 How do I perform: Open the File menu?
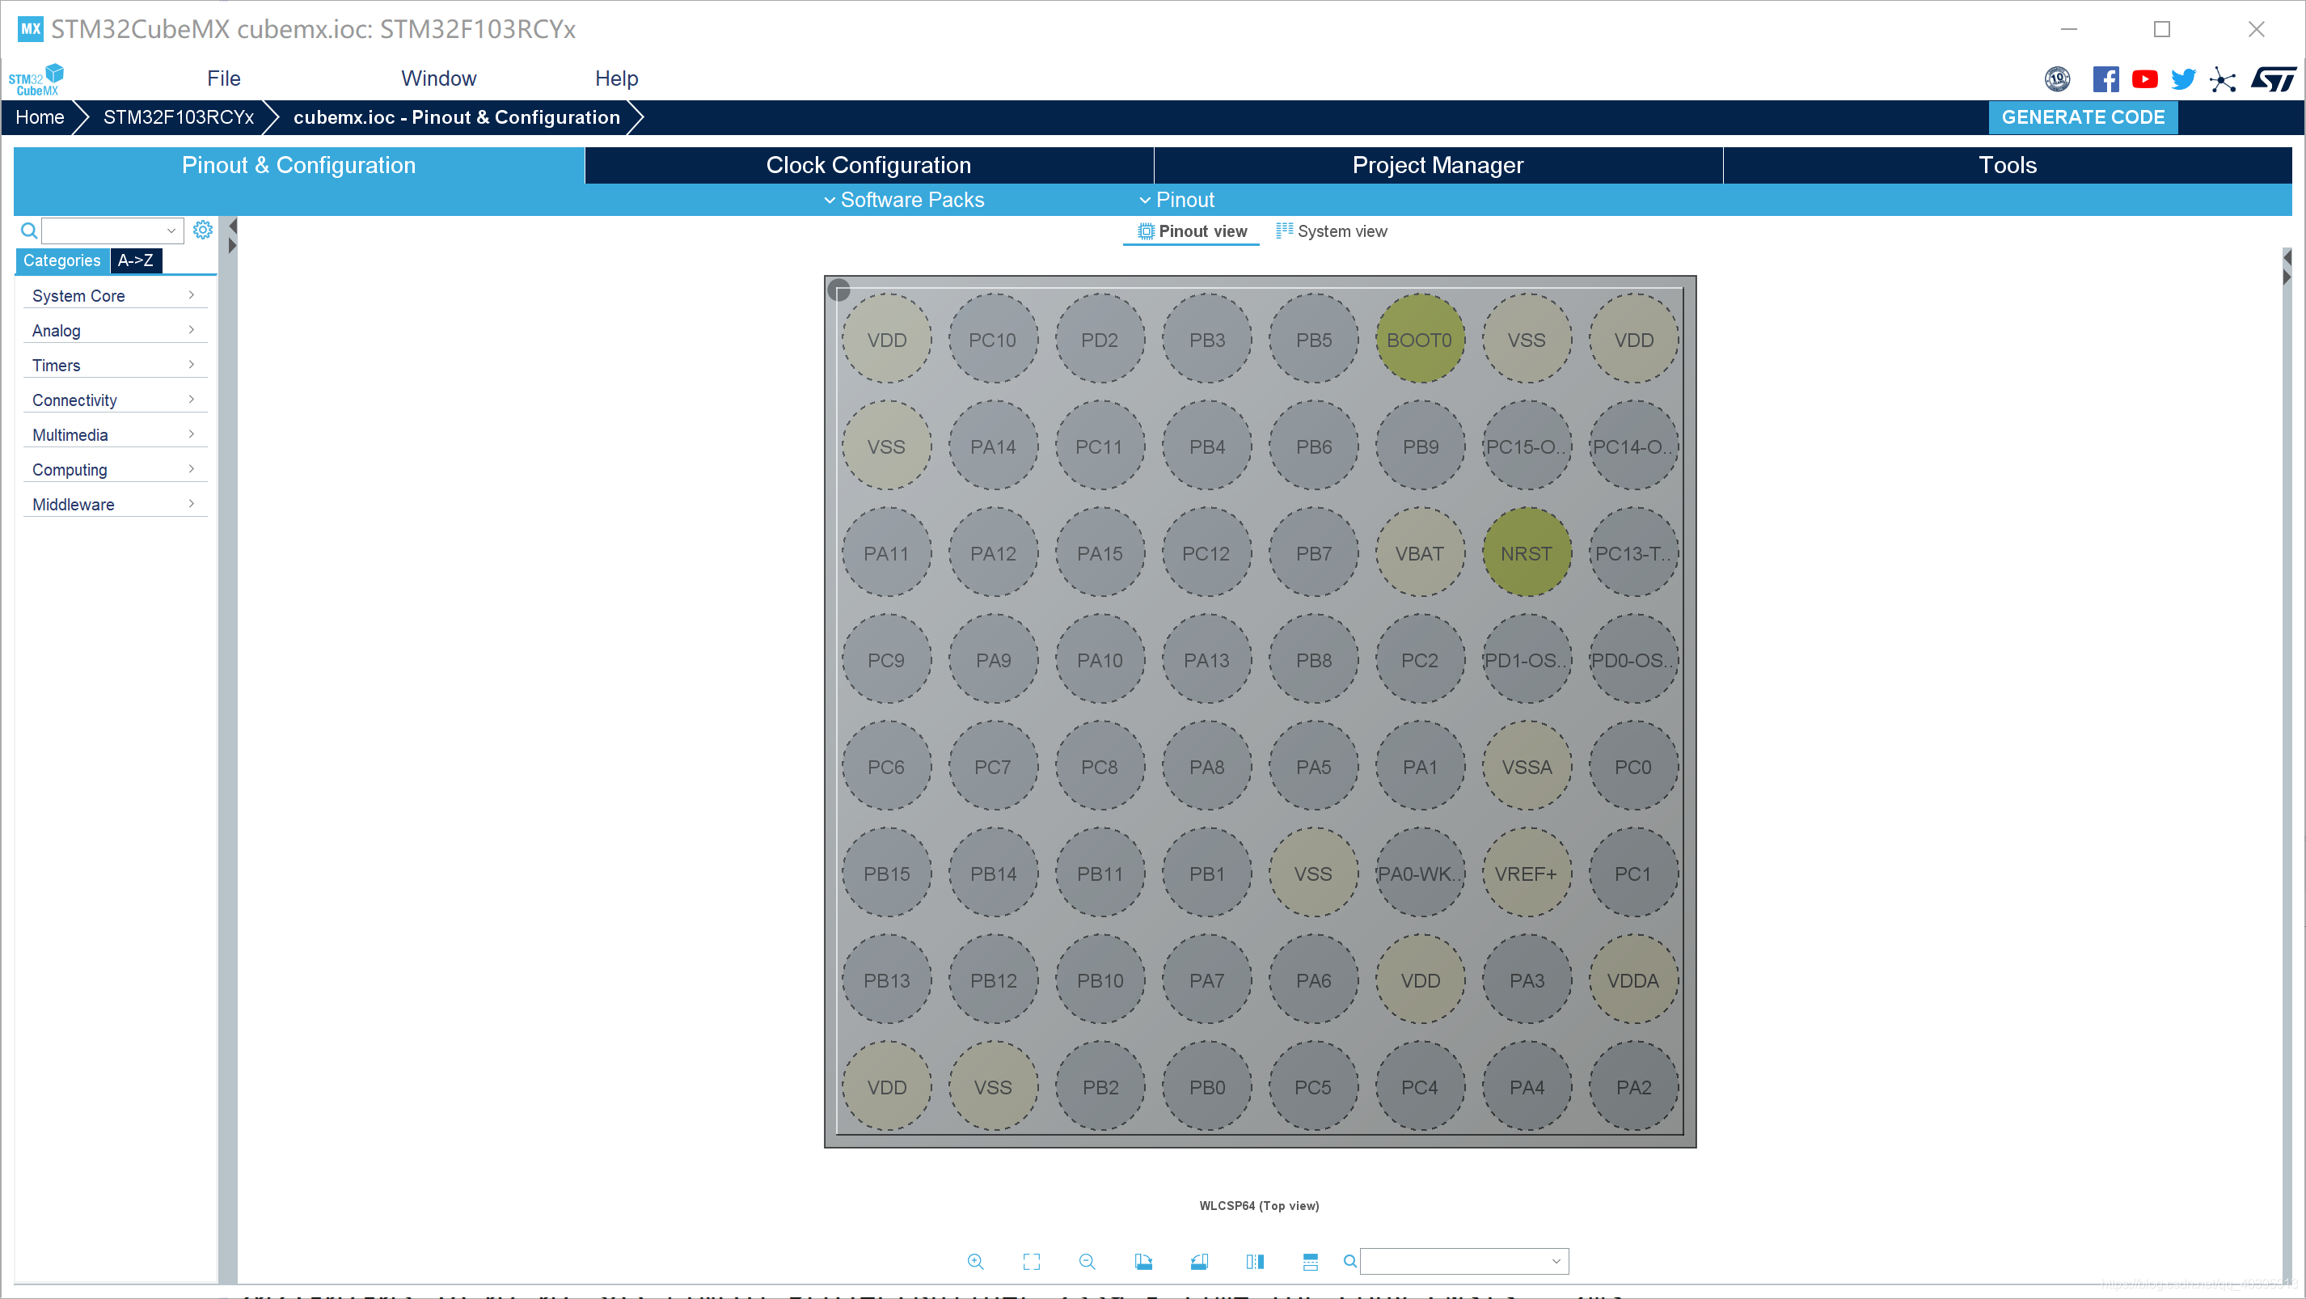(223, 78)
